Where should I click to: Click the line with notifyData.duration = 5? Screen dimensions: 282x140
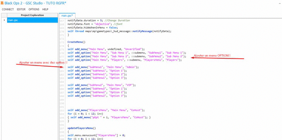pyautogui.click(x=99, y=20)
